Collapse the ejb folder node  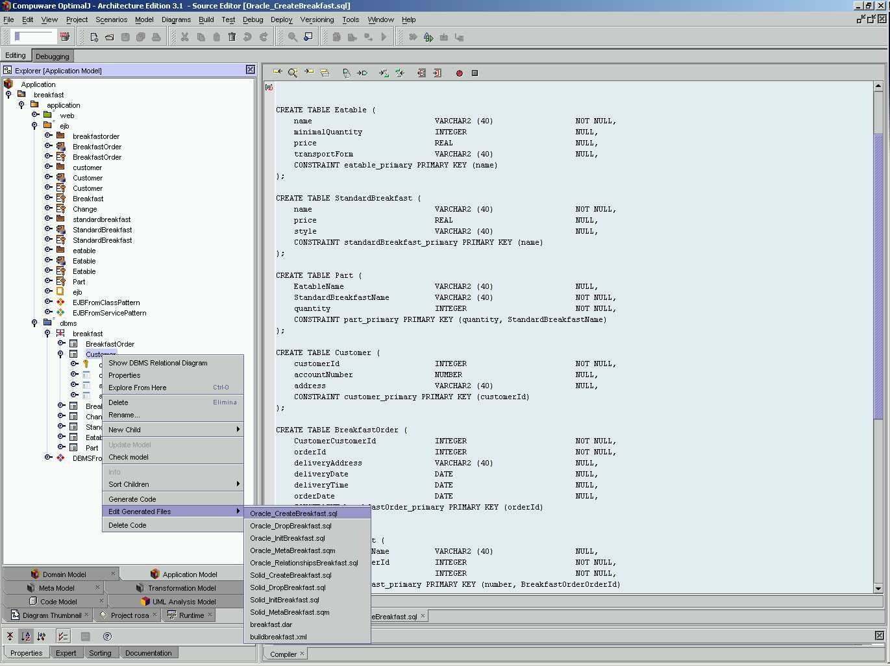click(34, 126)
